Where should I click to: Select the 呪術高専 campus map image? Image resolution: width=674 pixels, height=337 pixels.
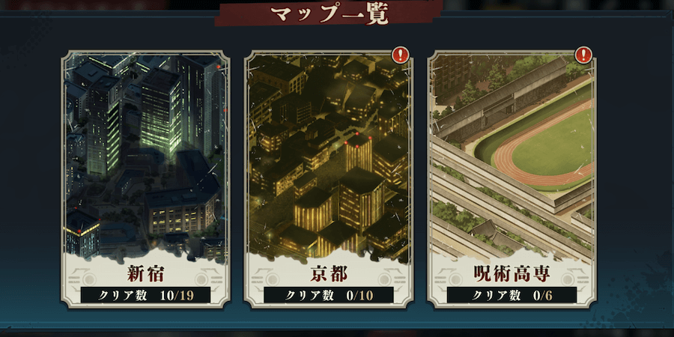click(x=511, y=157)
